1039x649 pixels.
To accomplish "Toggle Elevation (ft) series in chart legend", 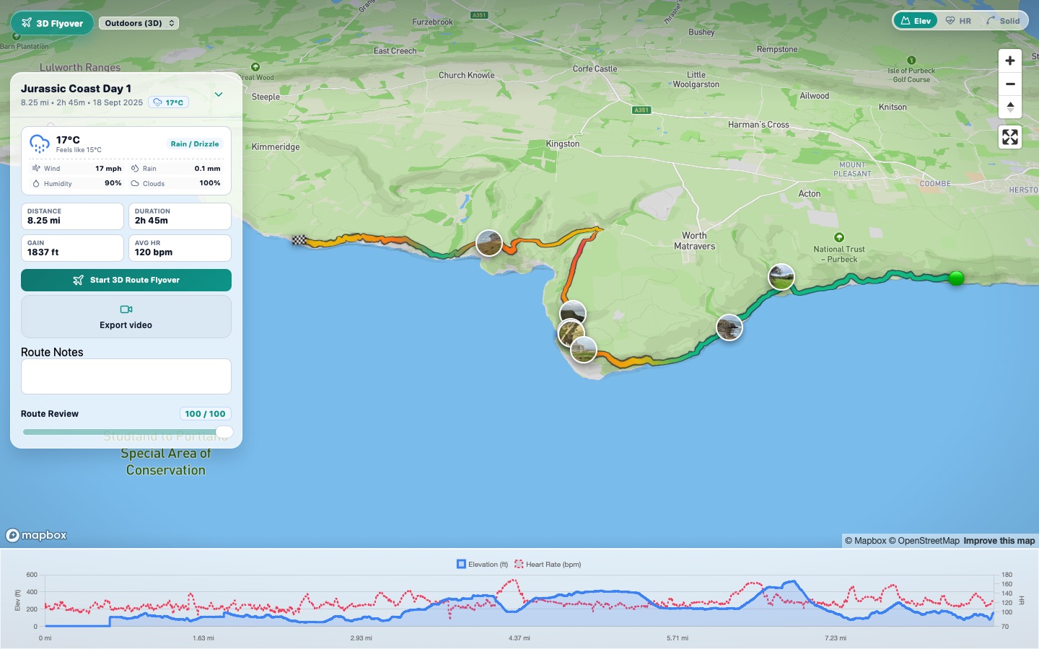I will coord(483,564).
